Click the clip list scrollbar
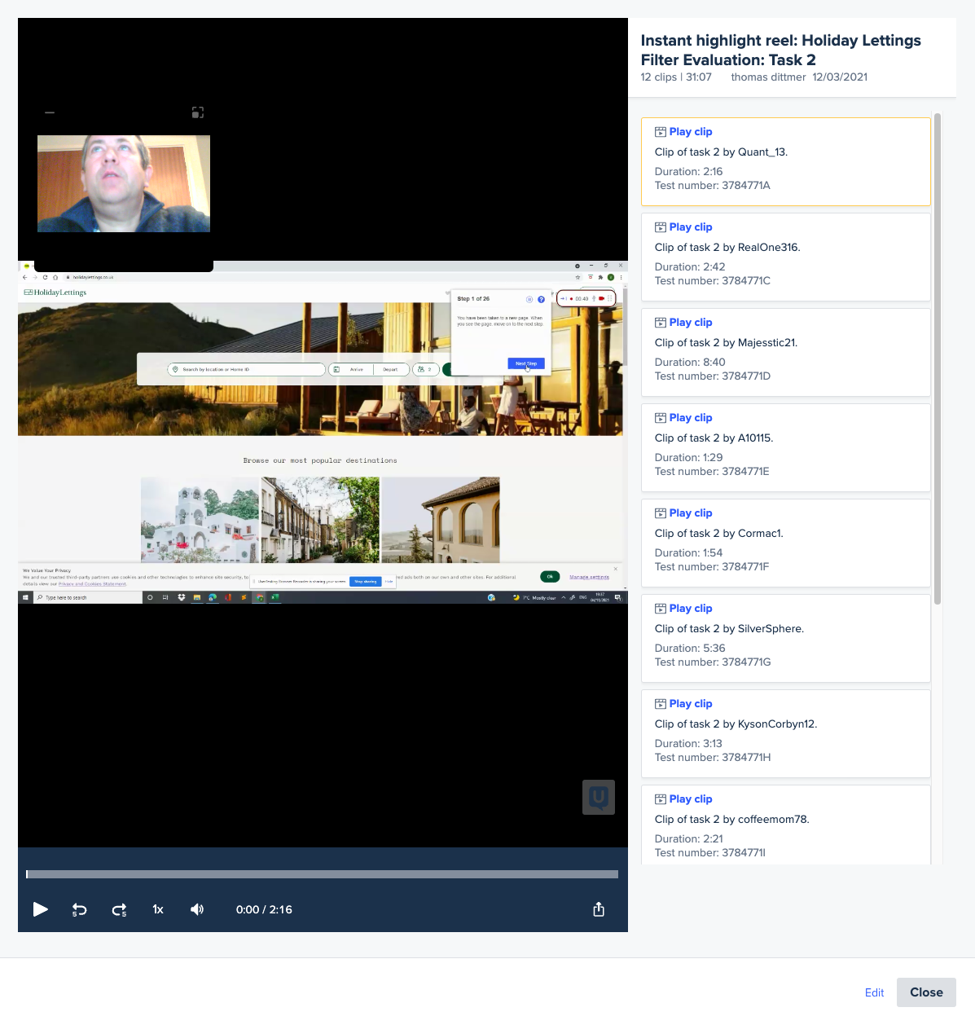 [938, 359]
